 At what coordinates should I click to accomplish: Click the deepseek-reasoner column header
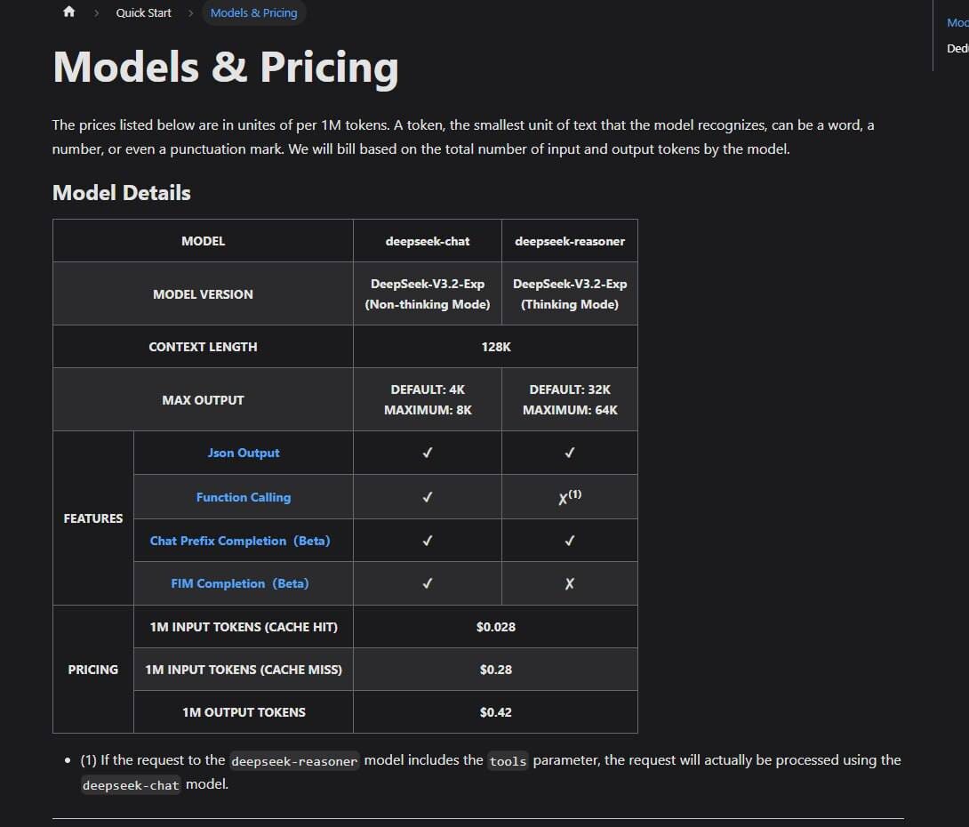pyautogui.click(x=570, y=241)
